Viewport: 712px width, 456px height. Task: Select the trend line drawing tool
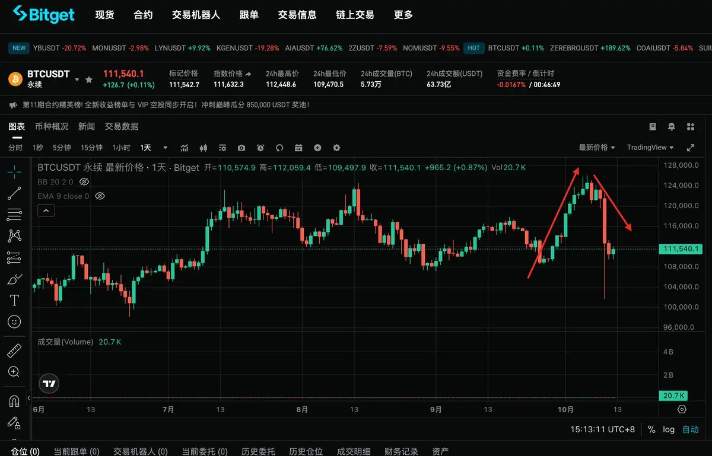coord(14,193)
